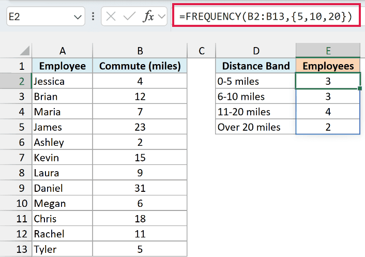This screenshot has width=365, height=257.
Task: Click the fill handle on cell E2
Action: [360, 88]
